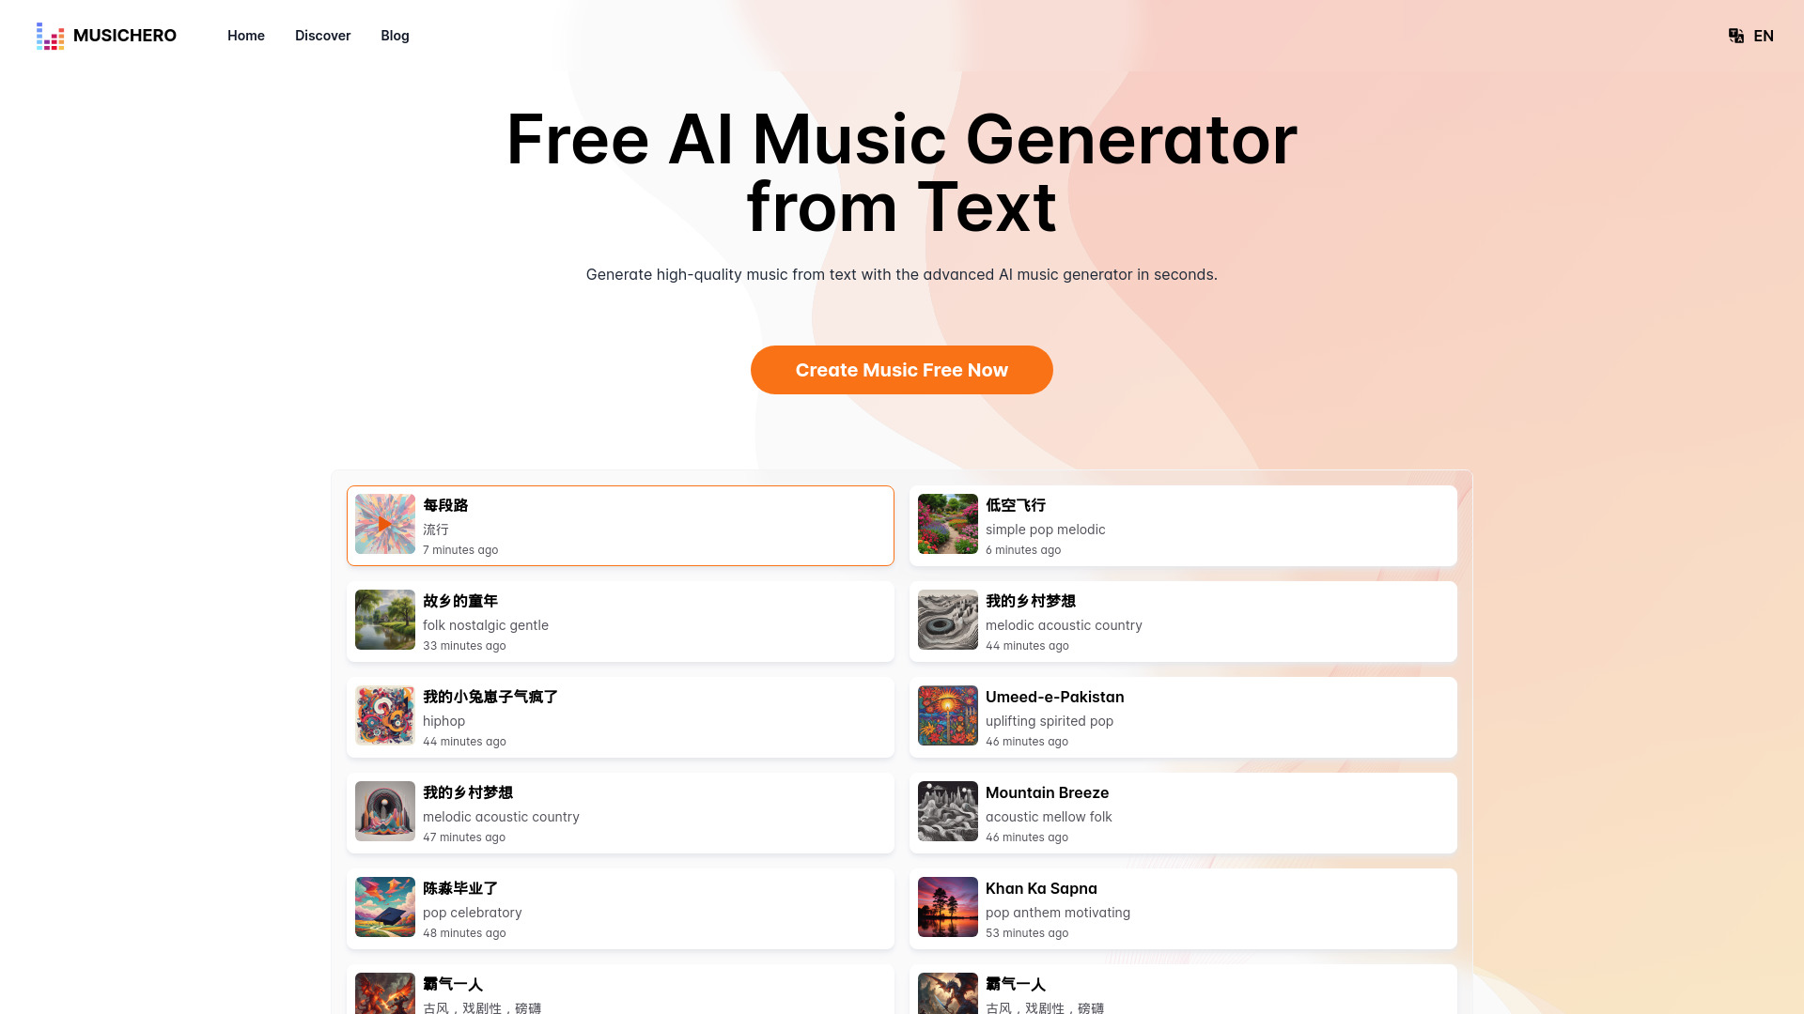Click the 我的乡村梦想 lower listing artwork
Viewport: 1804px width, 1014px height.
(384, 811)
